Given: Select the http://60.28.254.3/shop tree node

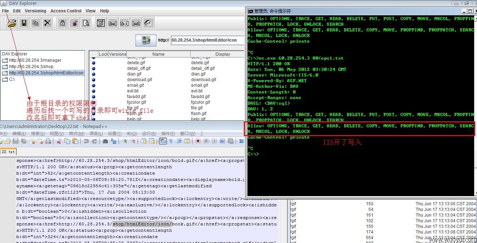Looking at the screenshot, I should 31,67.
